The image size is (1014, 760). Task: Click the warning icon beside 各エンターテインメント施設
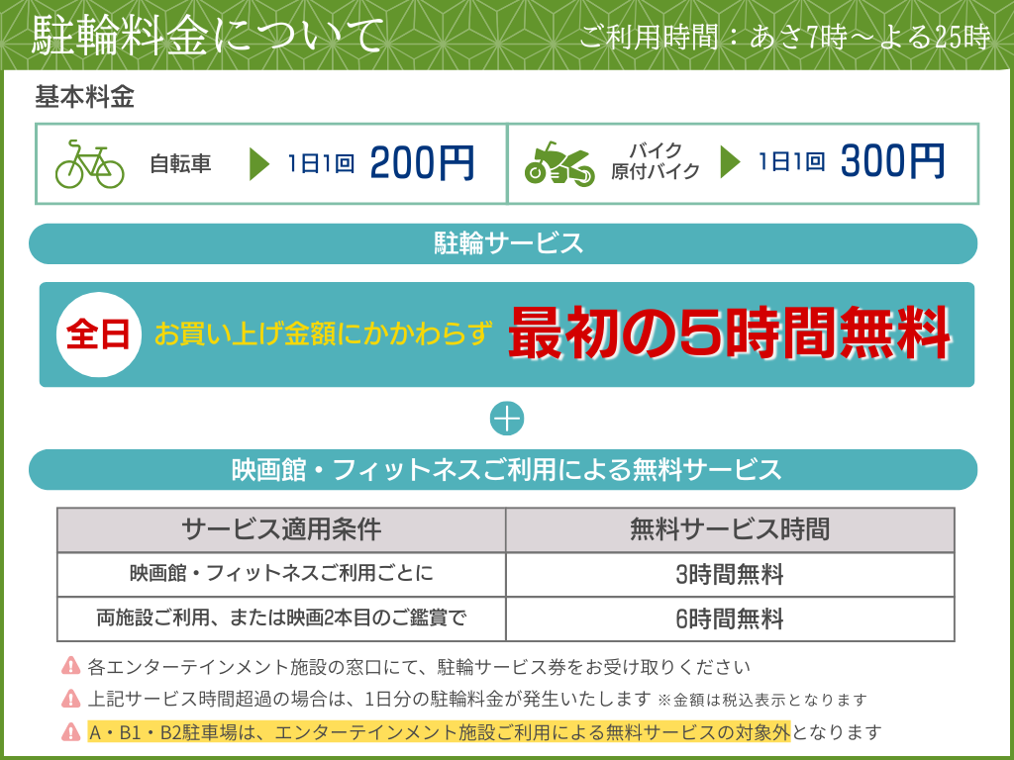pyautogui.click(x=70, y=666)
